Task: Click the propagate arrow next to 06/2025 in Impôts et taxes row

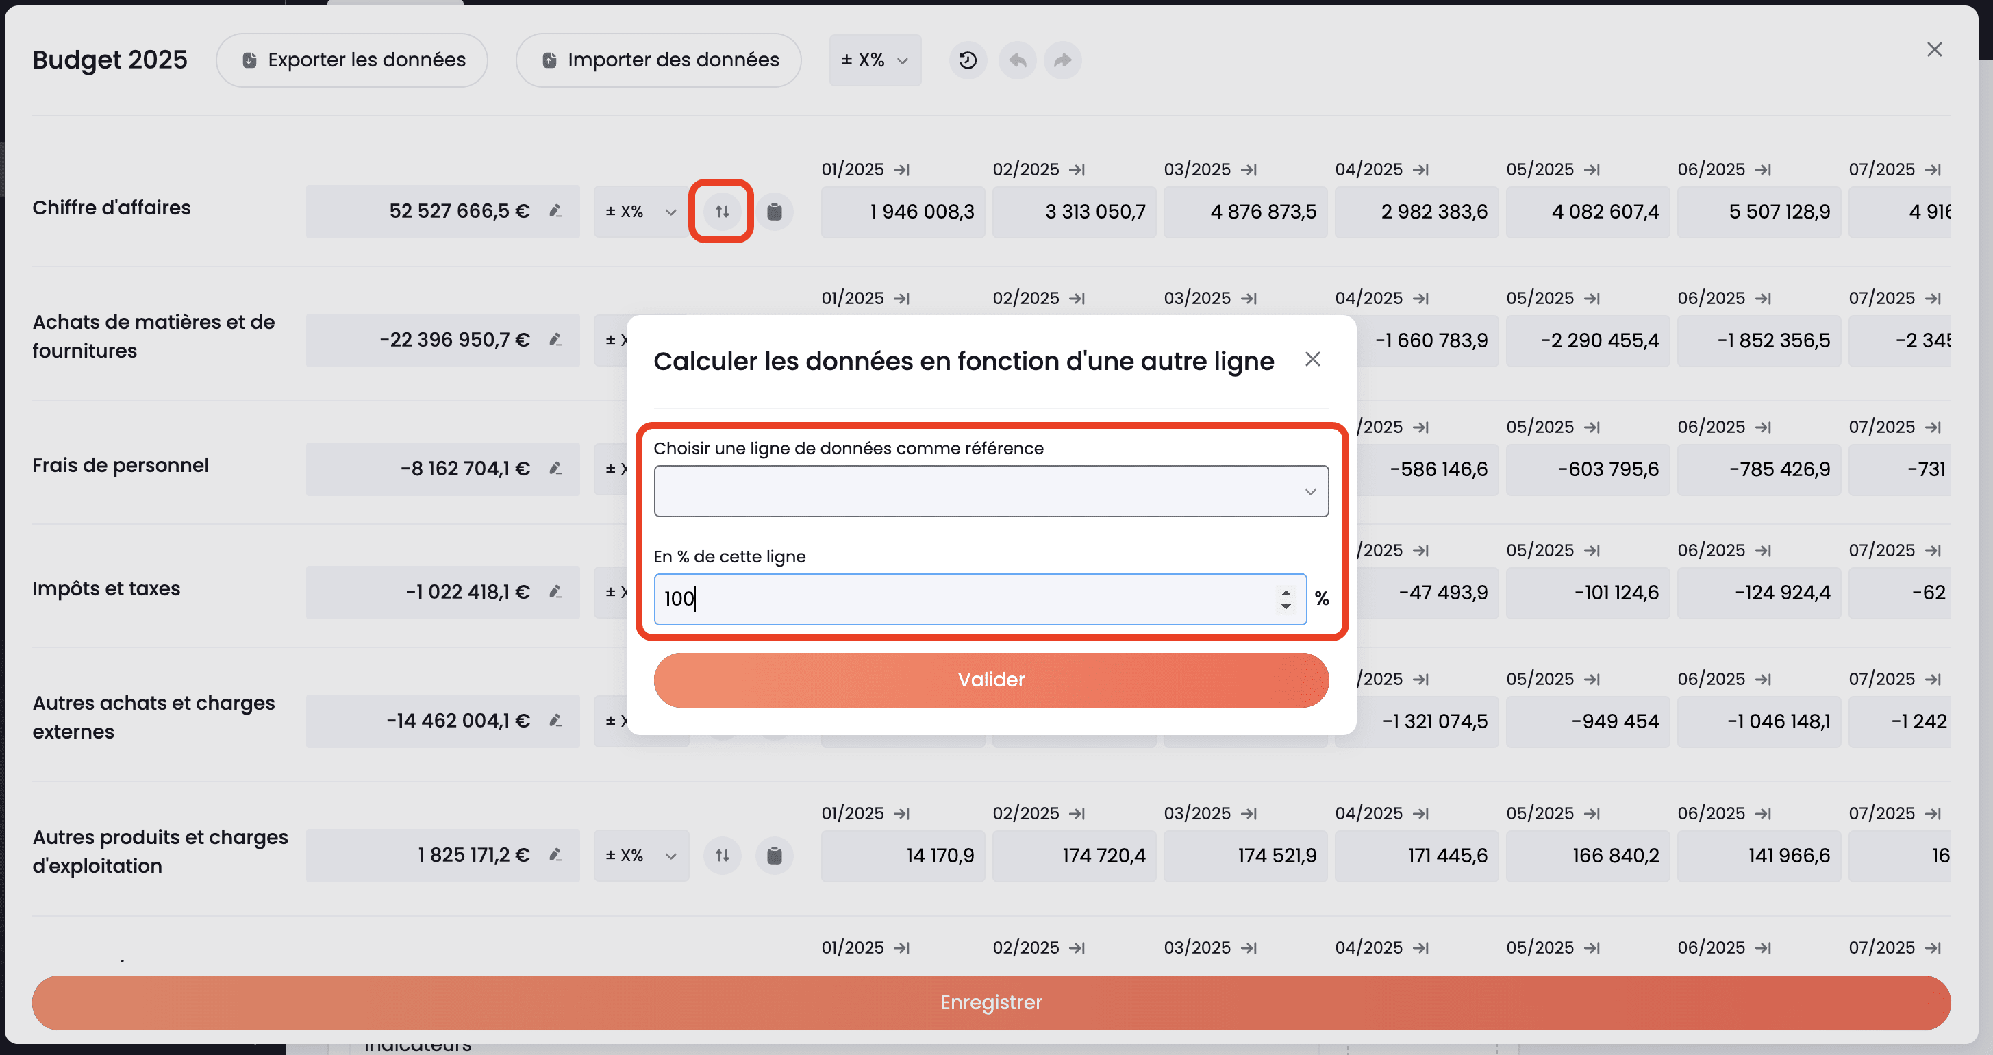Action: pyautogui.click(x=1763, y=550)
